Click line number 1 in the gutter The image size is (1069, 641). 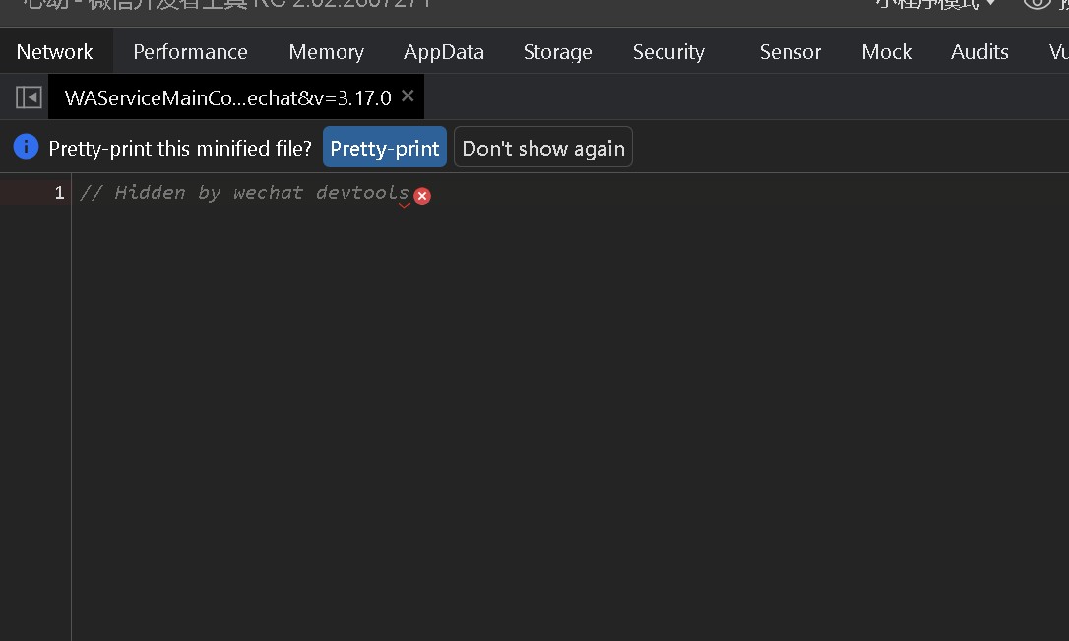(x=59, y=193)
